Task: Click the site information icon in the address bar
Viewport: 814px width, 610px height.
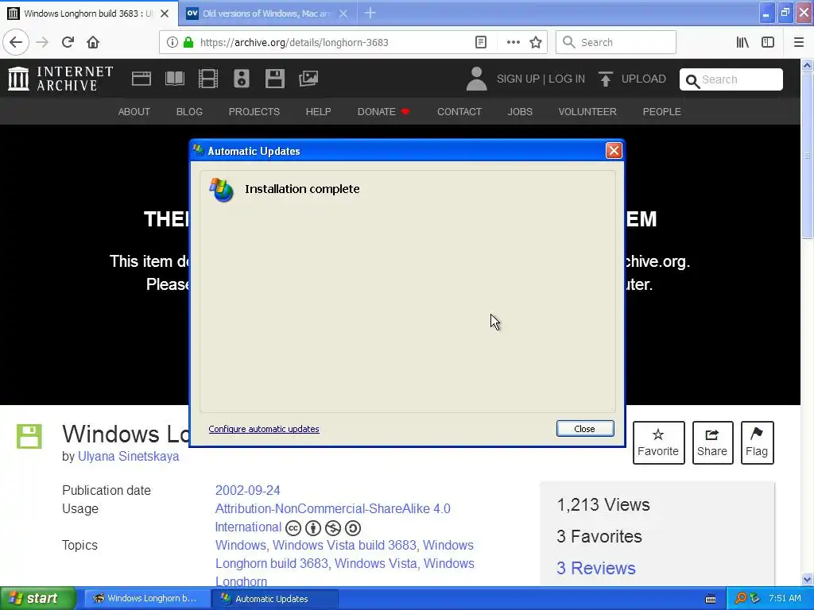Action: [172, 42]
